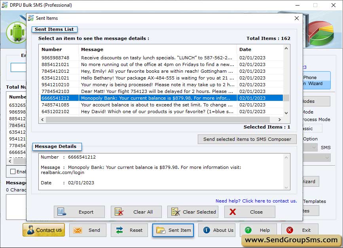The height and width of the screenshot is (248, 343).
Task: Click the Reset arrows icon in main window
Action: (x=119, y=230)
